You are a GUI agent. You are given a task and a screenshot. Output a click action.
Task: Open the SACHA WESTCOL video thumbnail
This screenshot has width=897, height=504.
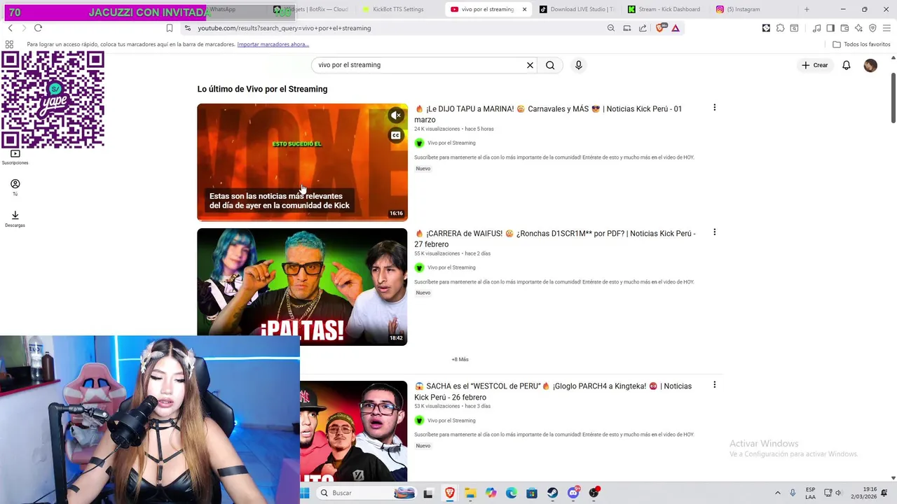point(353,431)
